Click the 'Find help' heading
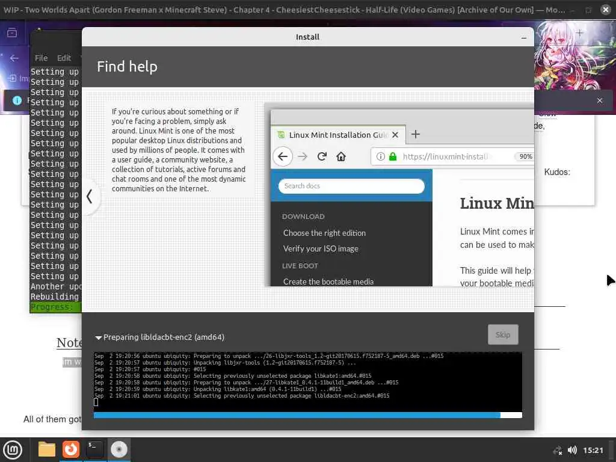The width and height of the screenshot is (616, 462). tap(128, 67)
